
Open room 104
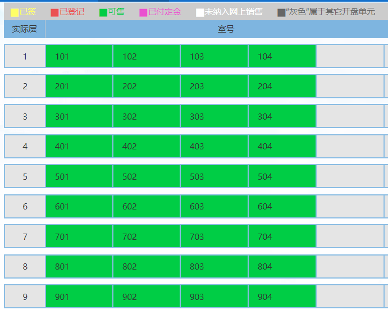click(x=282, y=56)
